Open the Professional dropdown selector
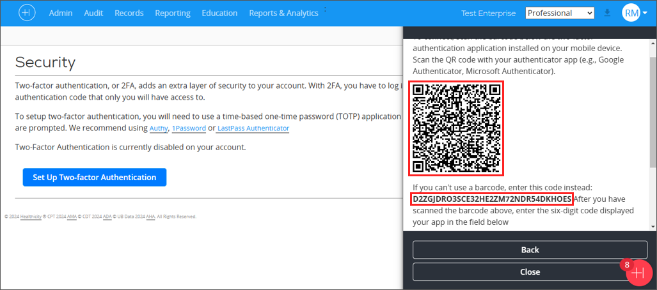The image size is (657, 290). click(560, 13)
